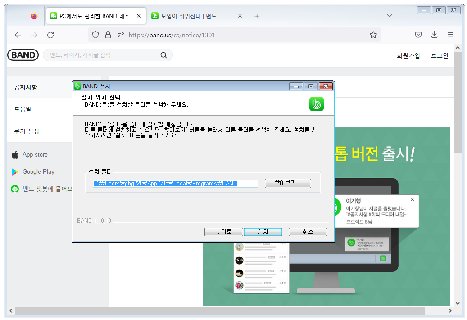Open the site permissions icon in the address bar
Viewport: 467px width, 320px height.
(121, 35)
